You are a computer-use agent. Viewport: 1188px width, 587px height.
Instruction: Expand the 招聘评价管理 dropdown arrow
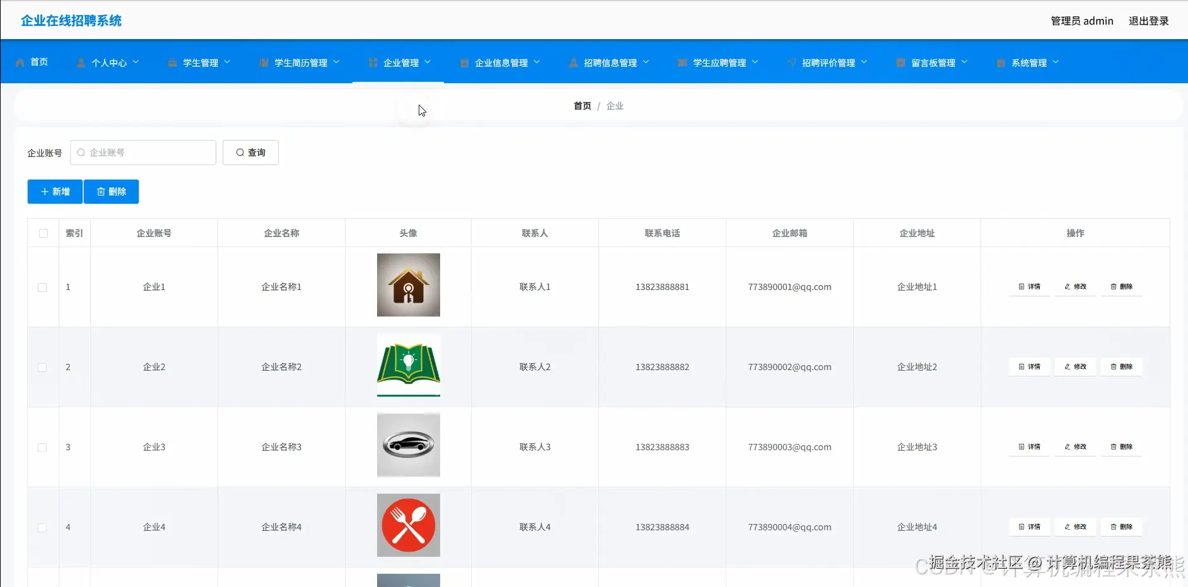(864, 62)
